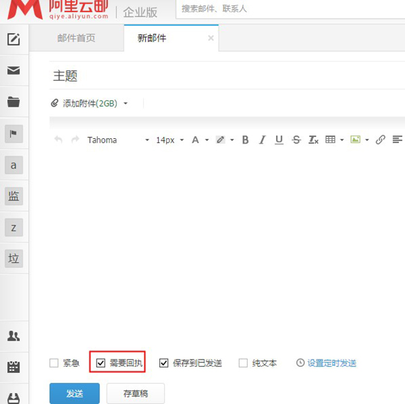405x404 pixels.
Task: Click the compose mail icon in sidebar
Action: pyautogui.click(x=13, y=39)
